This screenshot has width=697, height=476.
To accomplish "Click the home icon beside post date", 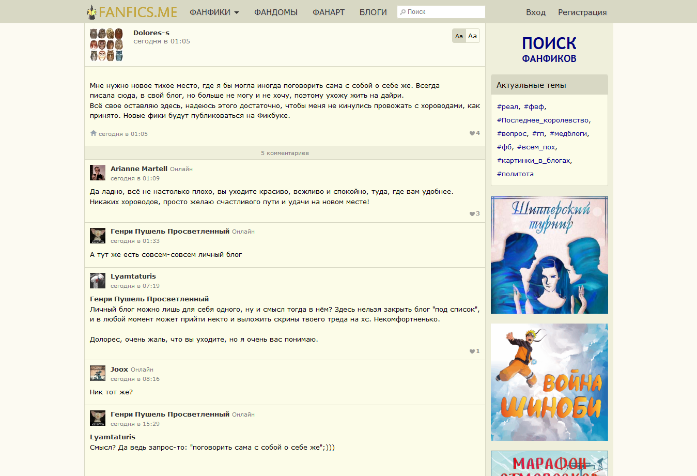I will (x=94, y=133).
